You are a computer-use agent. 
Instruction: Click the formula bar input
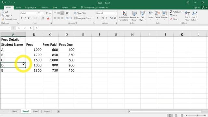click(x=121, y=28)
